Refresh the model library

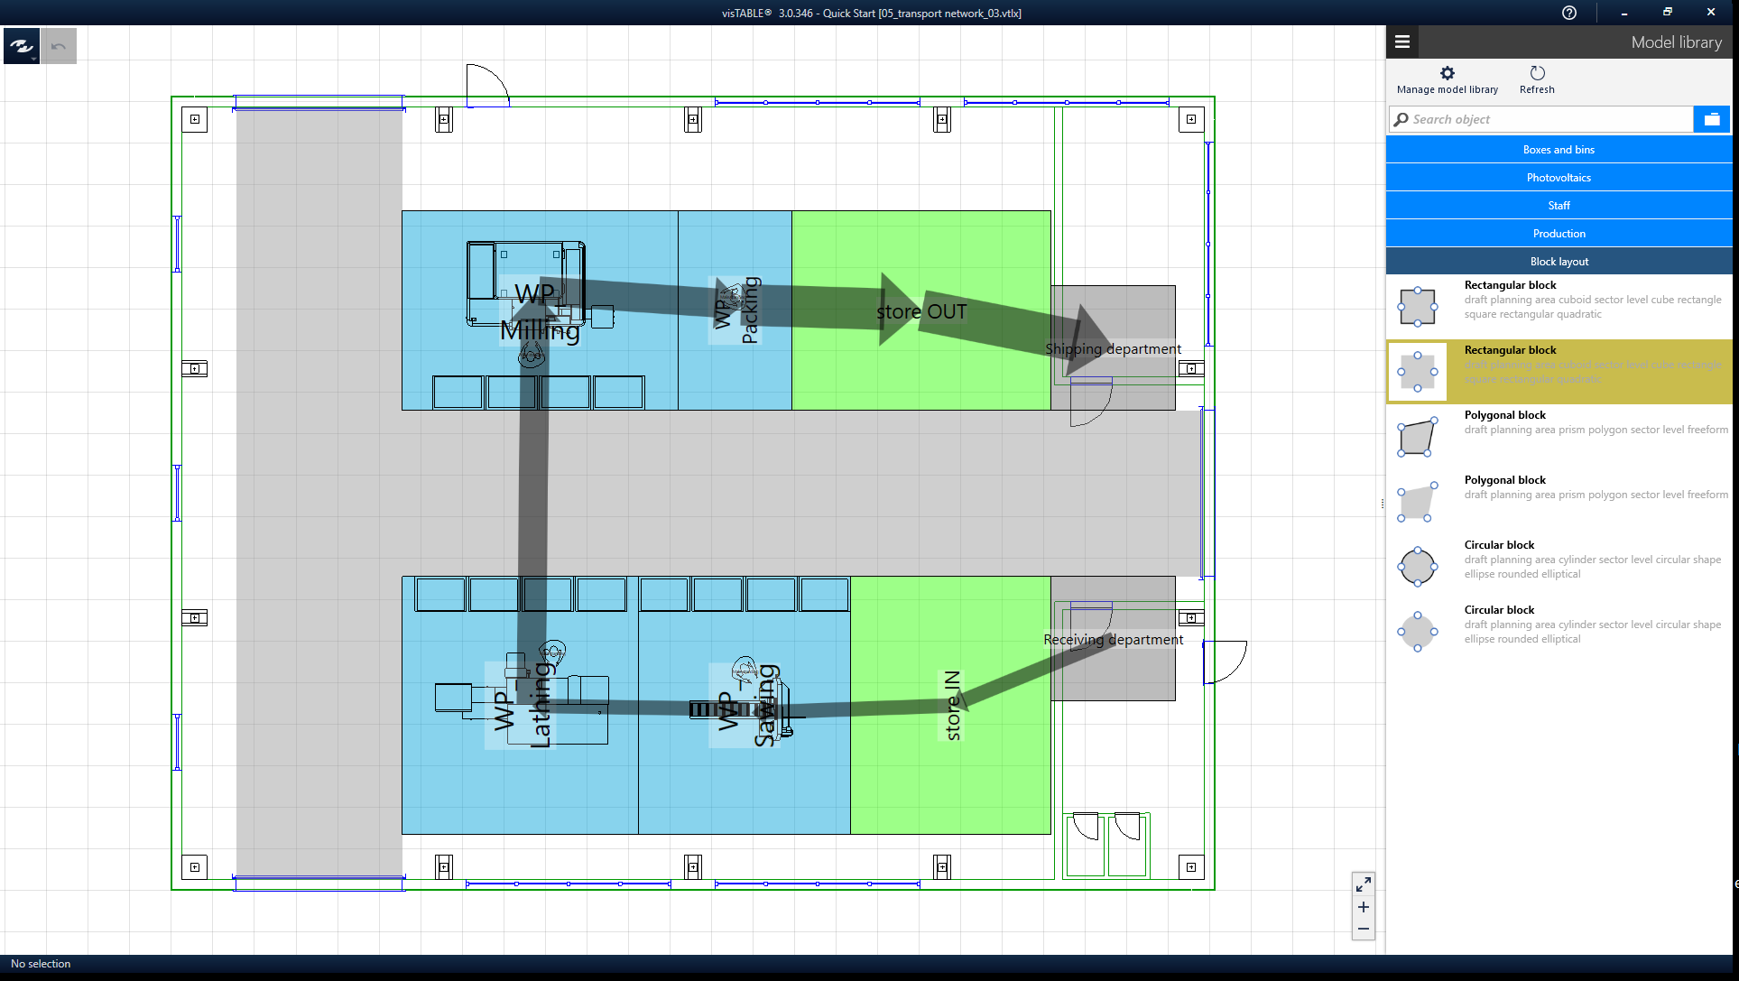(1537, 74)
